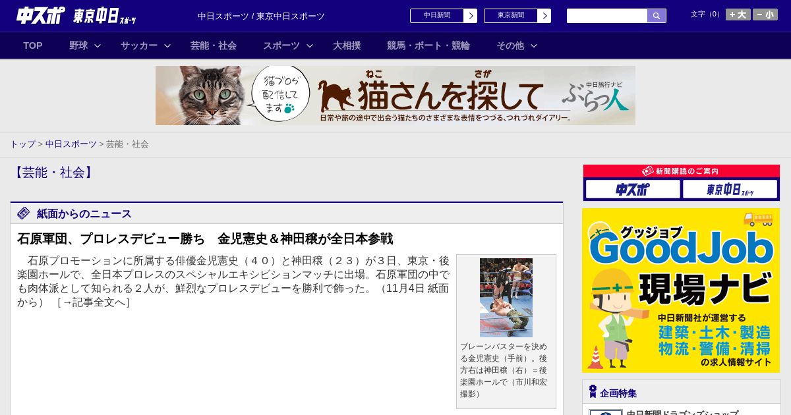791x415 pixels.
Task: Open the スポーツ navigation menu
Action: click(281, 45)
